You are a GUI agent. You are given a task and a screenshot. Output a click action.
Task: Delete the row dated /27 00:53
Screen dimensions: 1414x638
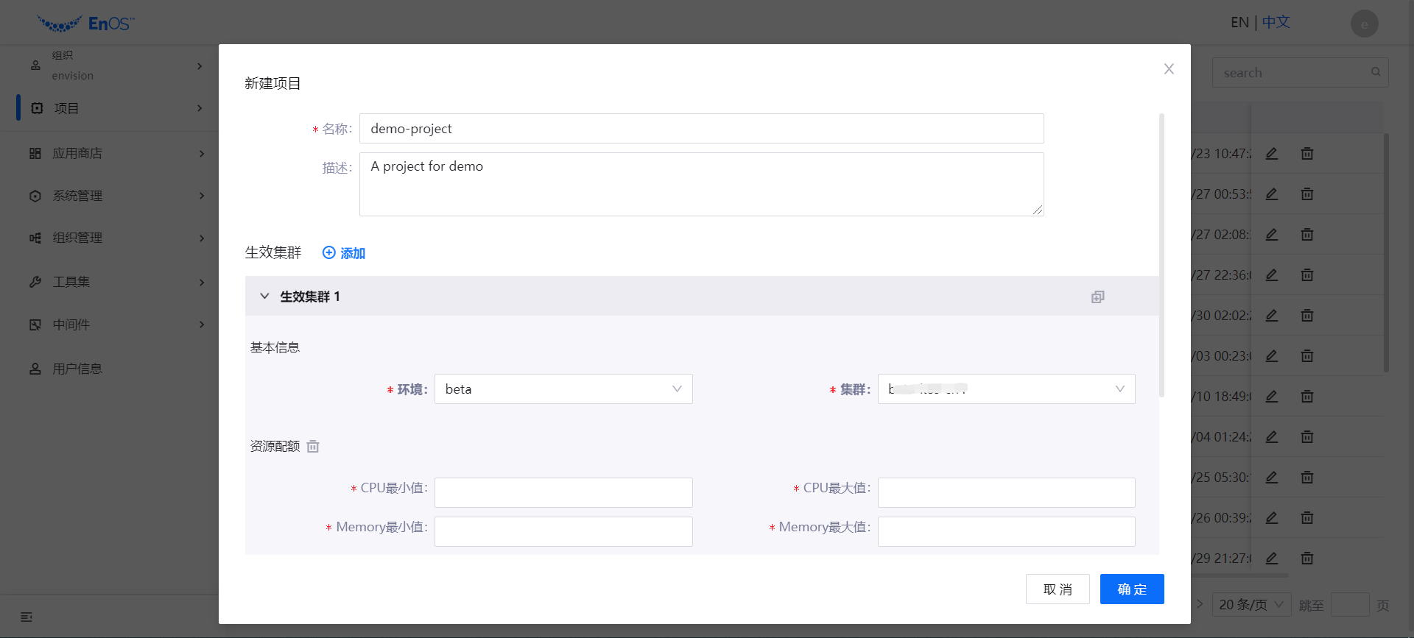tap(1307, 194)
